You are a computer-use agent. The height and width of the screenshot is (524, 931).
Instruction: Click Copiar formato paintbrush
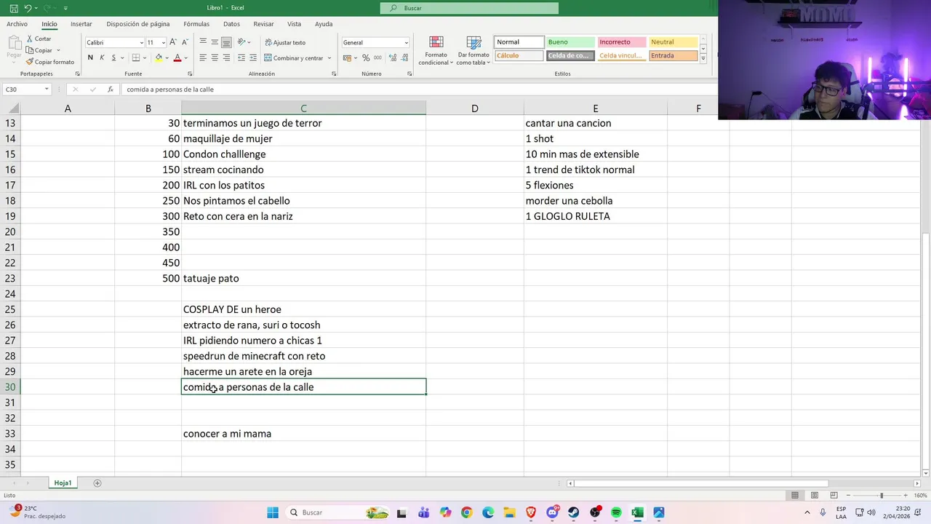49,62
